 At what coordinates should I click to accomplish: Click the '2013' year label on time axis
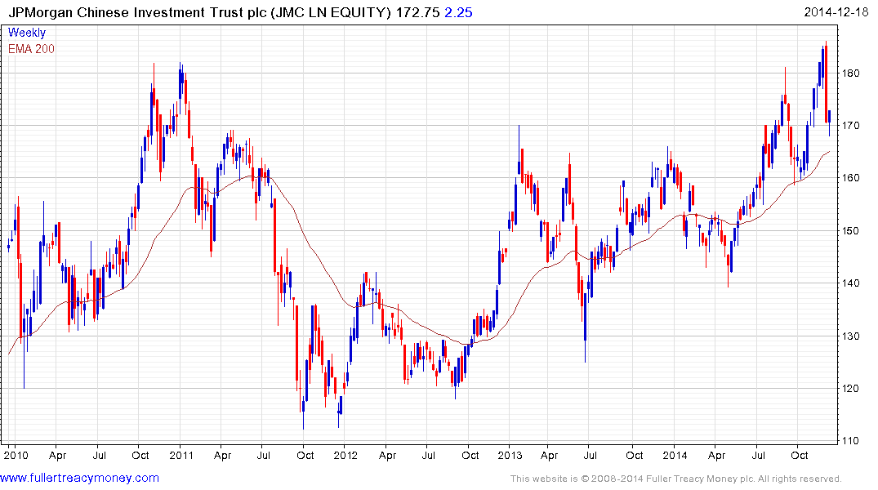(x=510, y=455)
